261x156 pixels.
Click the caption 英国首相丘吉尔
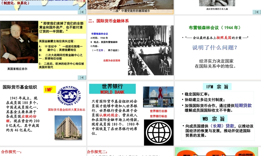click(17, 69)
